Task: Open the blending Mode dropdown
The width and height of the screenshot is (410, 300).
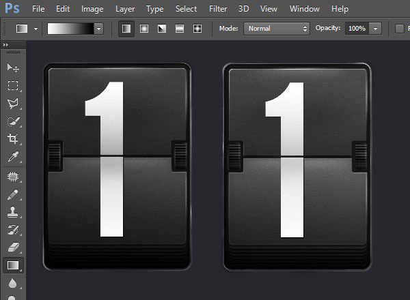Action: pyautogui.click(x=277, y=29)
